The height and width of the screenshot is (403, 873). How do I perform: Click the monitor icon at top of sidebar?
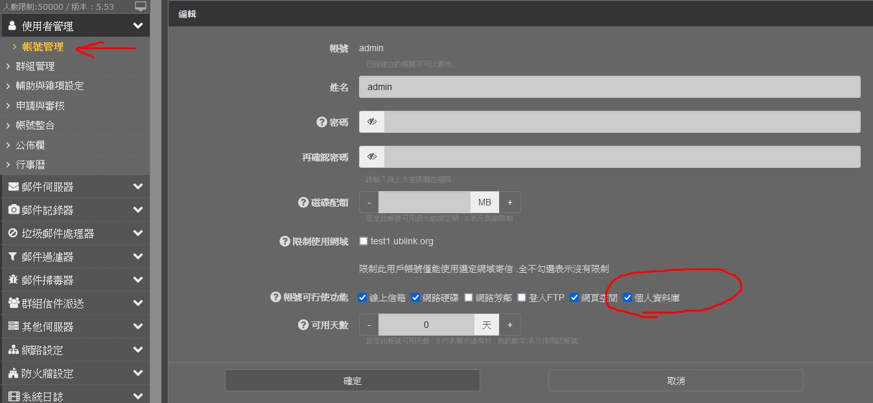pyautogui.click(x=141, y=6)
